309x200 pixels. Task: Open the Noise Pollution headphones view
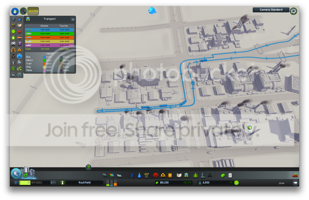click(13, 50)
